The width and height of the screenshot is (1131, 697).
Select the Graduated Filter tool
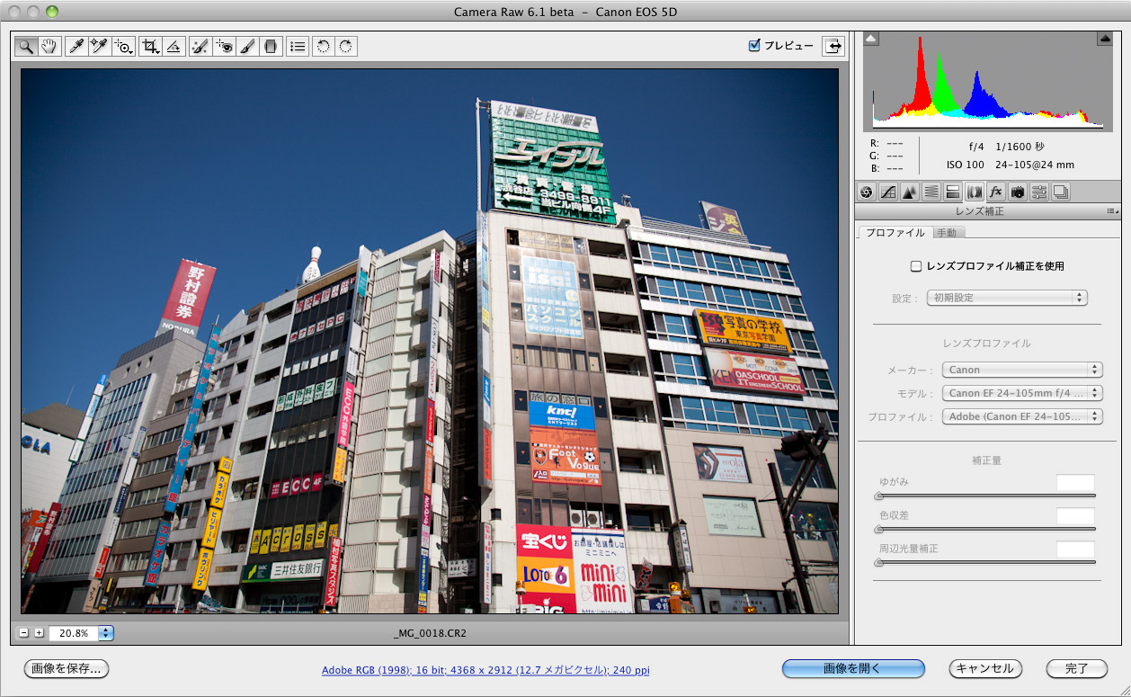coord(271,46)
